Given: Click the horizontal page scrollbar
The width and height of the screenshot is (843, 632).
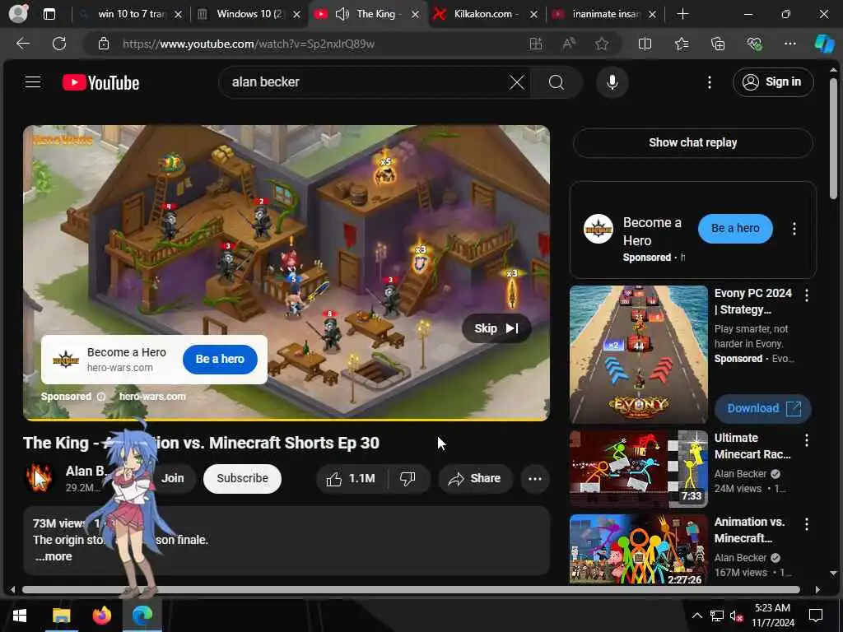Looking at the screenshot, I should (411, 589).
